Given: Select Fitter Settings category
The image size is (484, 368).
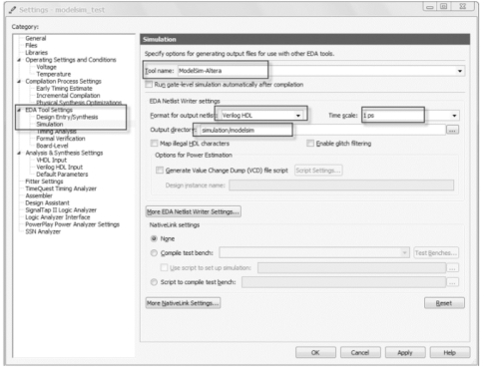Looking at the screenshot, I should coord(44,182).
